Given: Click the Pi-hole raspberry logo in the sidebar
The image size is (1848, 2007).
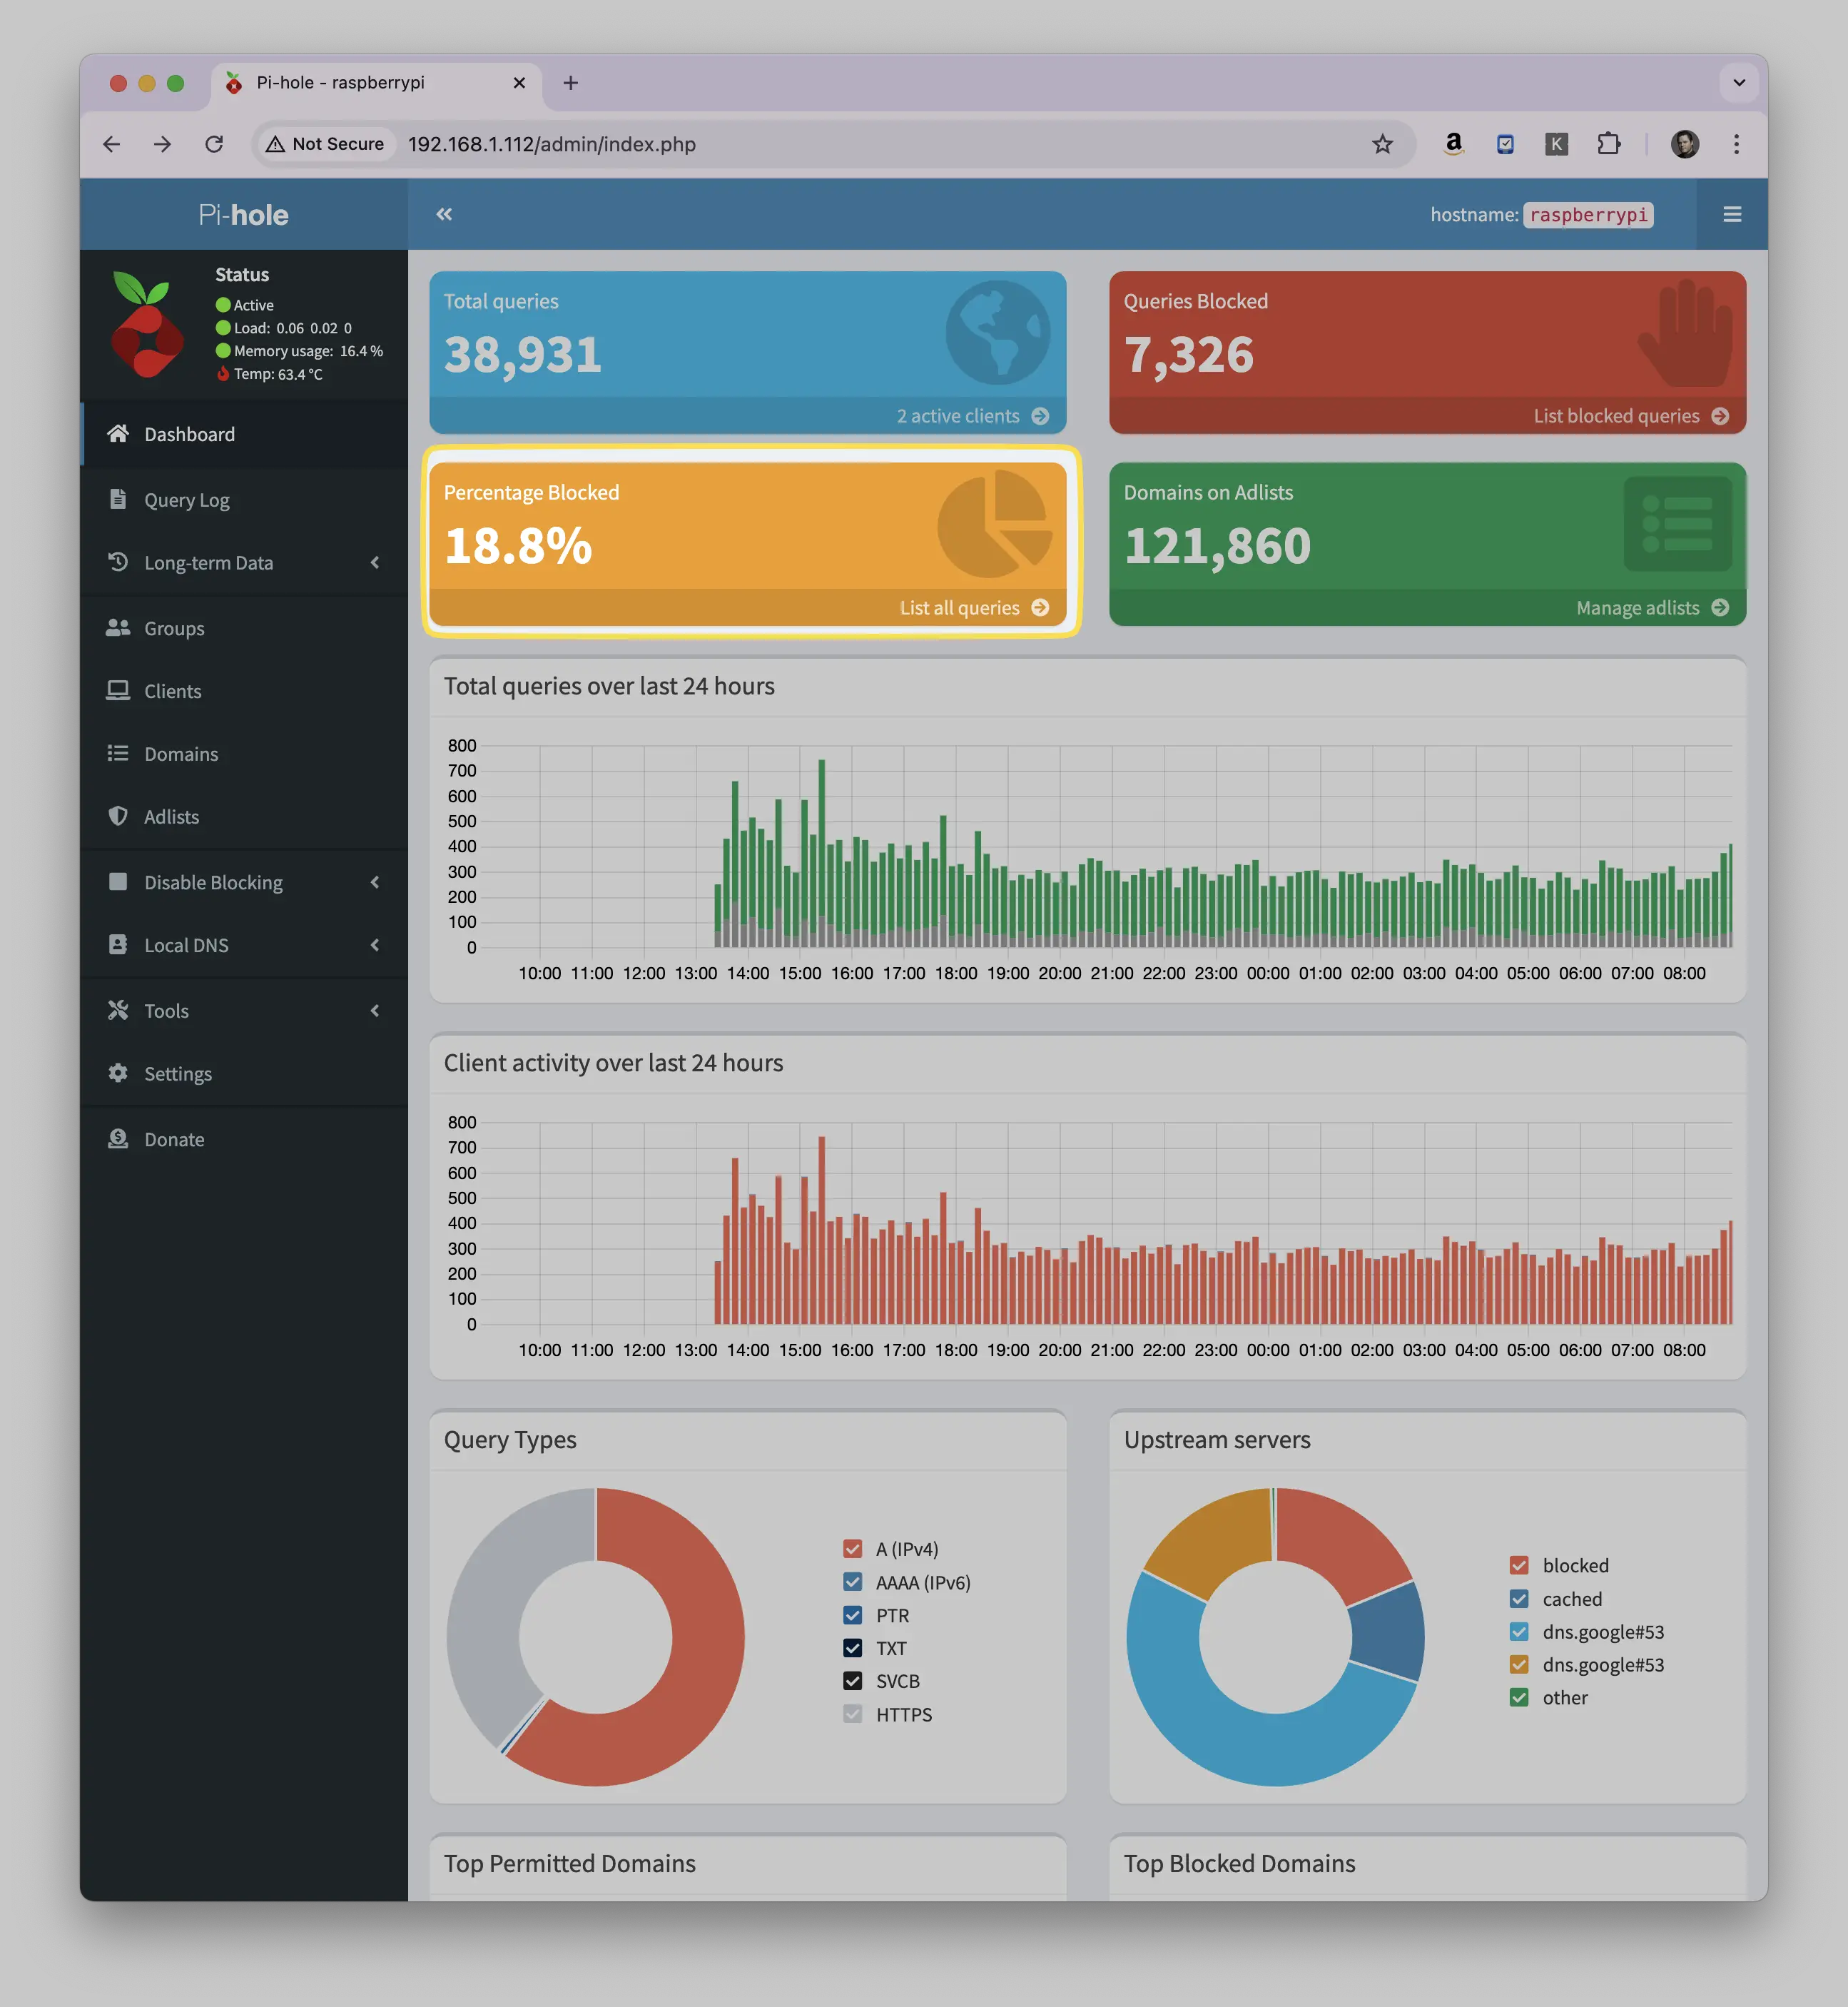Looking at the screenshot, I should point(147,324).
